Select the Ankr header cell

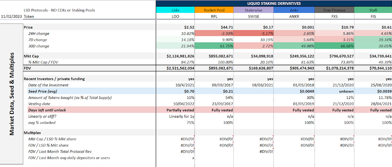tap(294, 10)
